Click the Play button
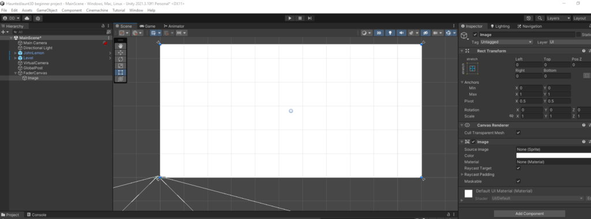Screen dimensions: 591x219 tap(290, 18)
